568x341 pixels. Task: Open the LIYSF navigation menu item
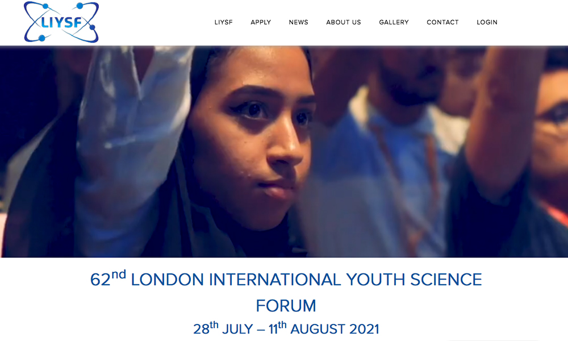coord(223,22)
